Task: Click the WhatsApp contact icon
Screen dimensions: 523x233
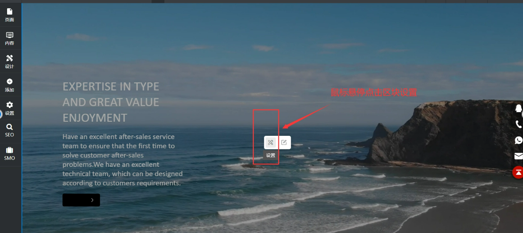Action: pyautogui.click(x=518, y=140)
